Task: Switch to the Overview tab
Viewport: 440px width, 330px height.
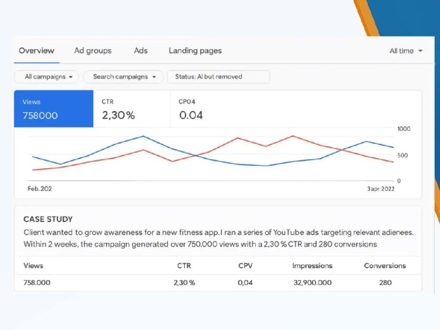Action: [37, 51]
